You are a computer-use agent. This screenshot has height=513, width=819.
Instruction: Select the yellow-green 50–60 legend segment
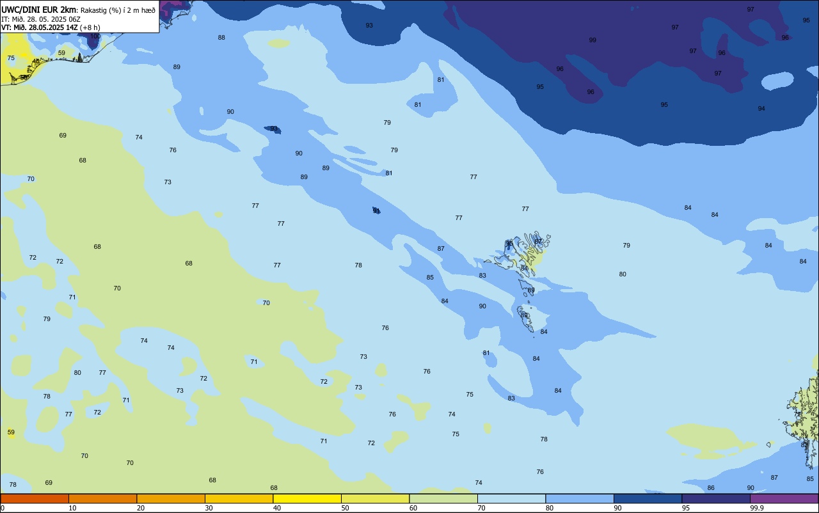pos(375,498)
